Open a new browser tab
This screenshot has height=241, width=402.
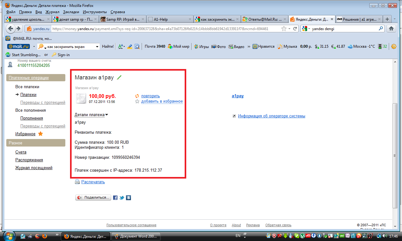[387, 19]
